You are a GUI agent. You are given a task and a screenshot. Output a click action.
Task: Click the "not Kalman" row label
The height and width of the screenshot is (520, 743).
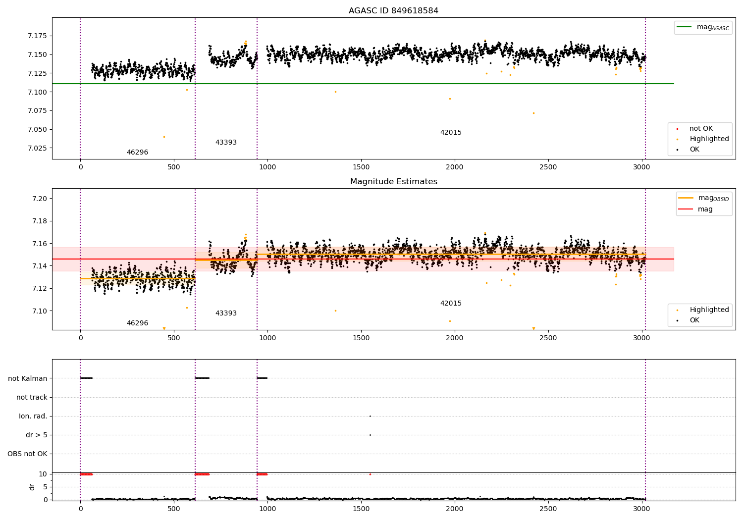tap(28, 378)
